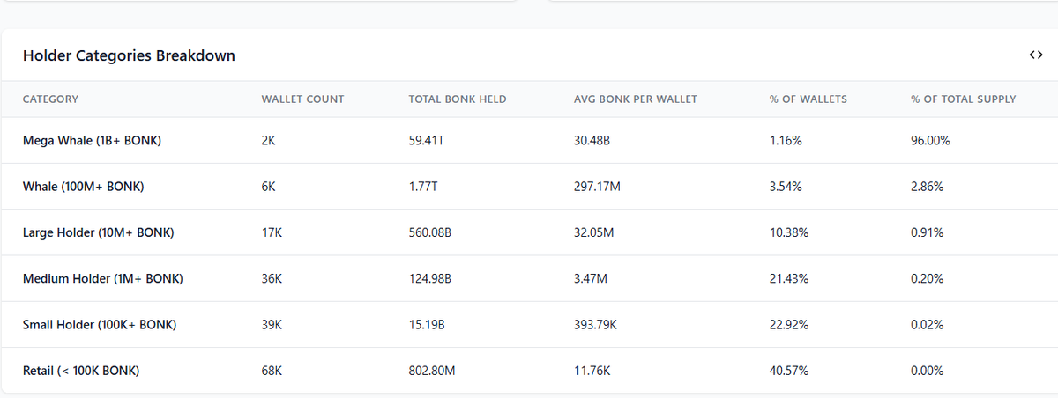Select the Large Holder (10M+ BONK) label
The width and height of the screenshot is (1058, 398).
click(98, 232)
